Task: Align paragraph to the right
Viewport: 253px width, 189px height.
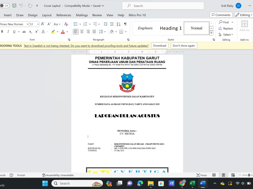Action: 88,32
